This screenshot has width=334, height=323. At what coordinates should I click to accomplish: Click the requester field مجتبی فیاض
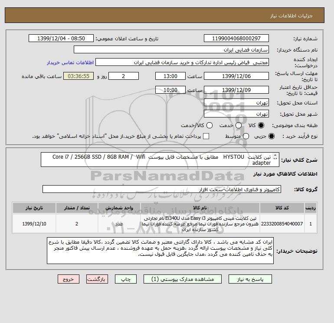(x=182, y=62)
